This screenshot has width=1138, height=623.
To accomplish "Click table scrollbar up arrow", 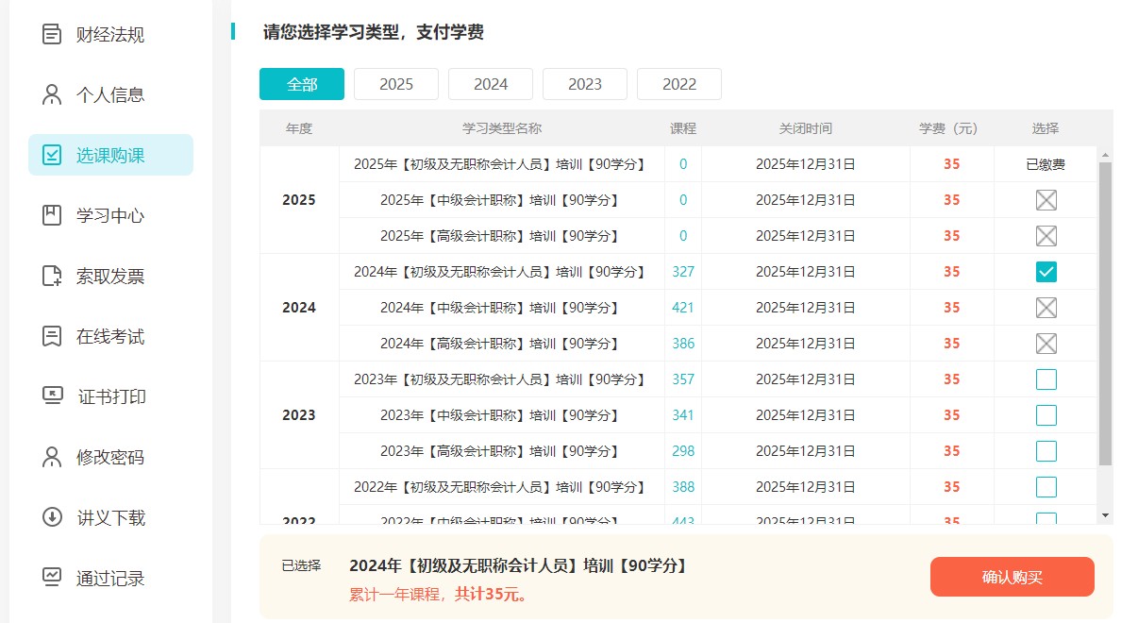I will tap(1106, 155).
